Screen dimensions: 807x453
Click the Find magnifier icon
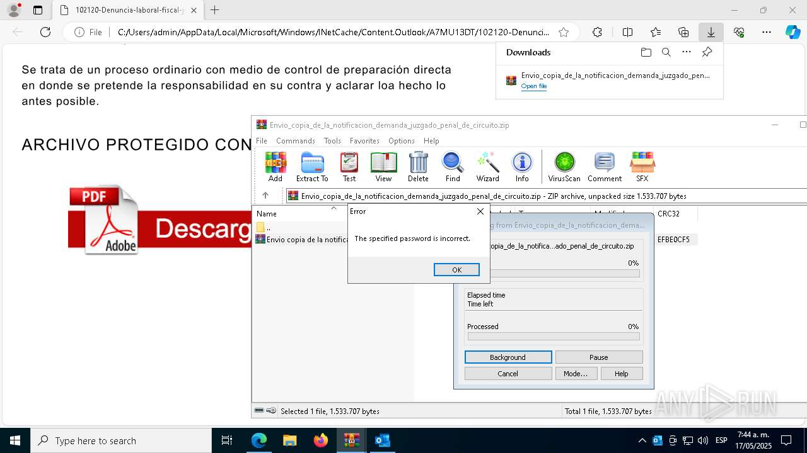(453, 167)
